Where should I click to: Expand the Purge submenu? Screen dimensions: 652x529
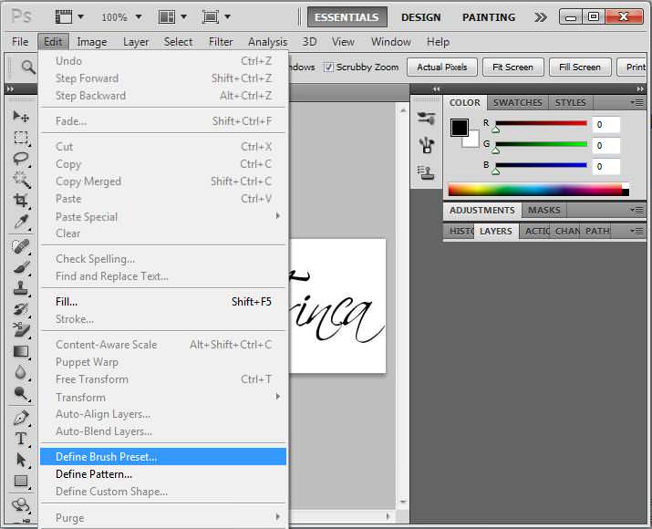(163, 517)
